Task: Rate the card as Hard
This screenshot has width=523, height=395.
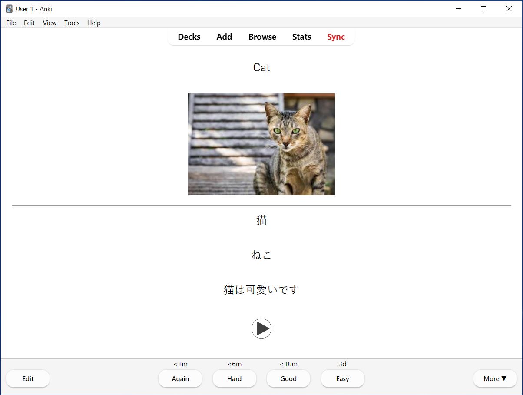Action: click(235, 378)
